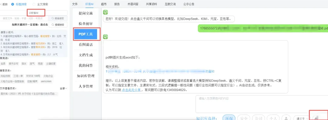Choose the common word tag 土壤修复
This screenshot has width=328, height=120.
pyautogui.click(x=51, y=63)
